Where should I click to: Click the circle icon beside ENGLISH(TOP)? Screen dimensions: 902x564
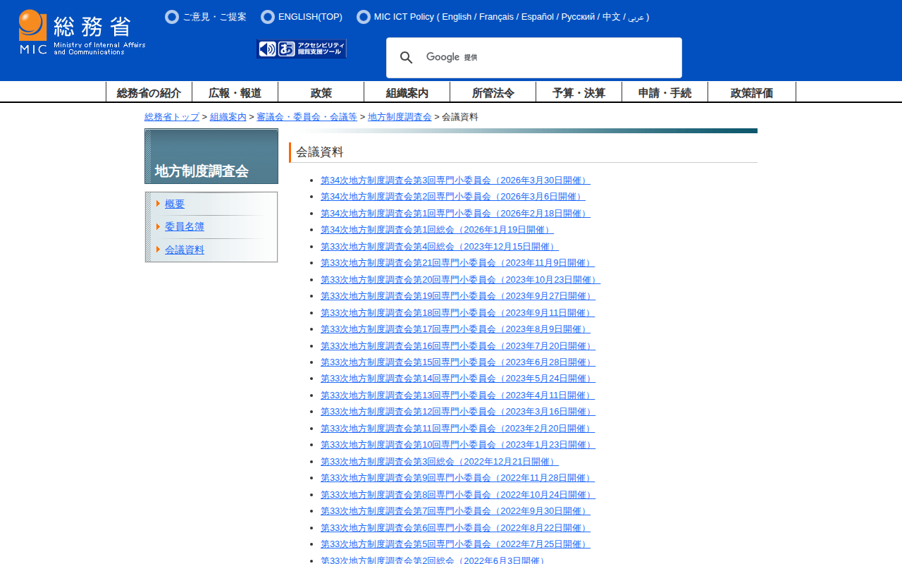click(268, 17)
